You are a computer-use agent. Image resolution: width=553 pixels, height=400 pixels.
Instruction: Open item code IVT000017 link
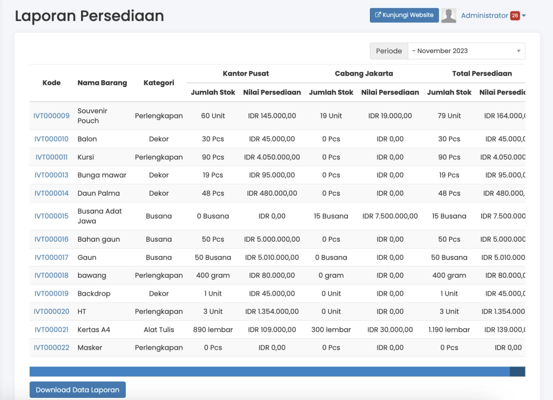click(51, 257)
